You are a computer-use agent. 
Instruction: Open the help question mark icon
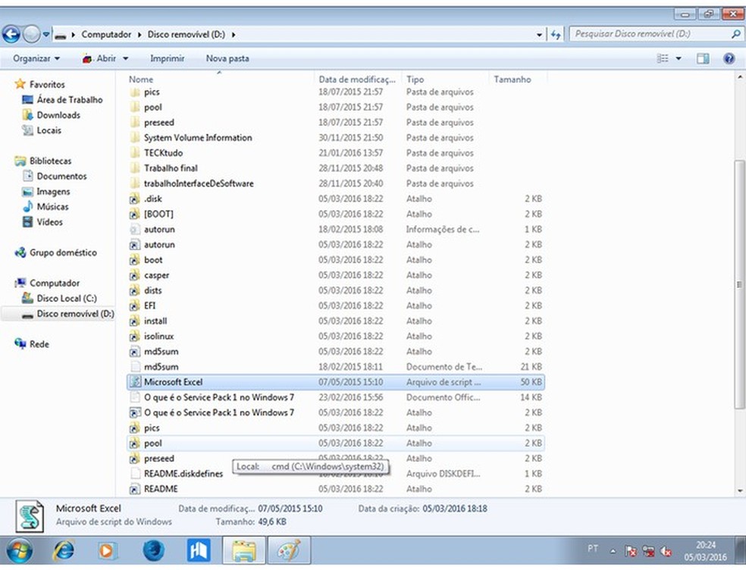tap(729, 58)
